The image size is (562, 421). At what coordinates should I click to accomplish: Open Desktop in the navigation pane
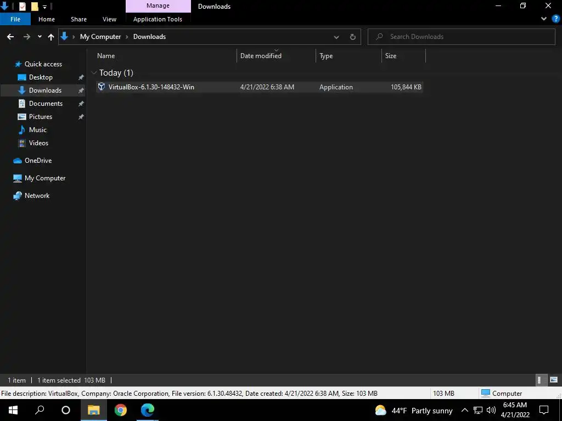(x=41, y=77)
